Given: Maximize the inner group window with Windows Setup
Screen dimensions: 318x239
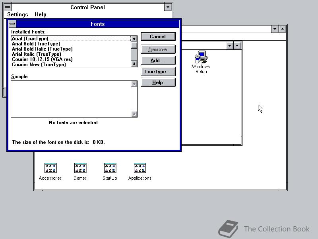Looking at the screenshot, I should click(x=237, y=46).
